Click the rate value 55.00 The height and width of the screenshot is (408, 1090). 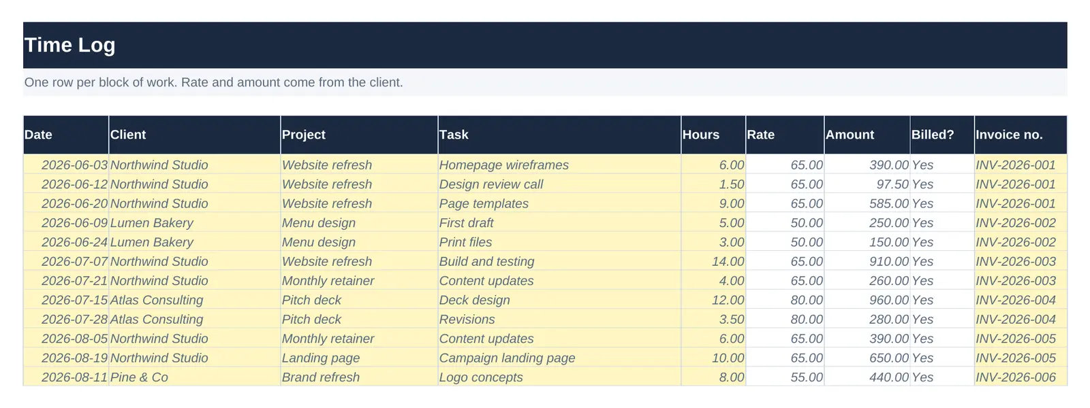785,377
